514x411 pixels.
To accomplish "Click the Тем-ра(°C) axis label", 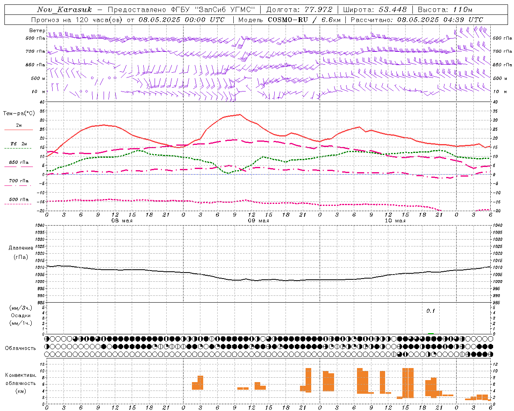I will pyautogui.click(x=19, y=114).
